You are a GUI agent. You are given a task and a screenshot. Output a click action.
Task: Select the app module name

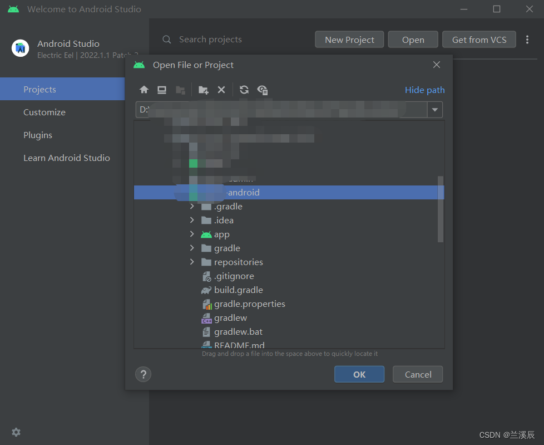(222, 235)
